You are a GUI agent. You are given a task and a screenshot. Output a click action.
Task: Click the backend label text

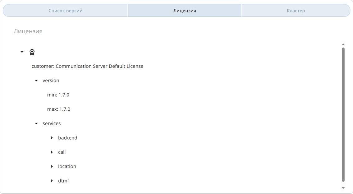point(68,138)
